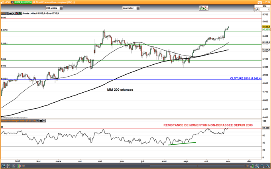Select the black 5 000 horizontal line label

pyautogui.click(x=3, y=66)
